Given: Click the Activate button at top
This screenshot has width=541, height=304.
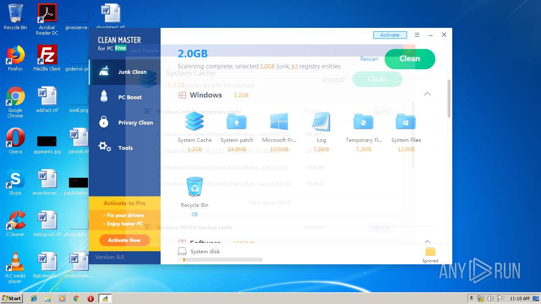Looking at the screenshot, I should pos(390,35).
